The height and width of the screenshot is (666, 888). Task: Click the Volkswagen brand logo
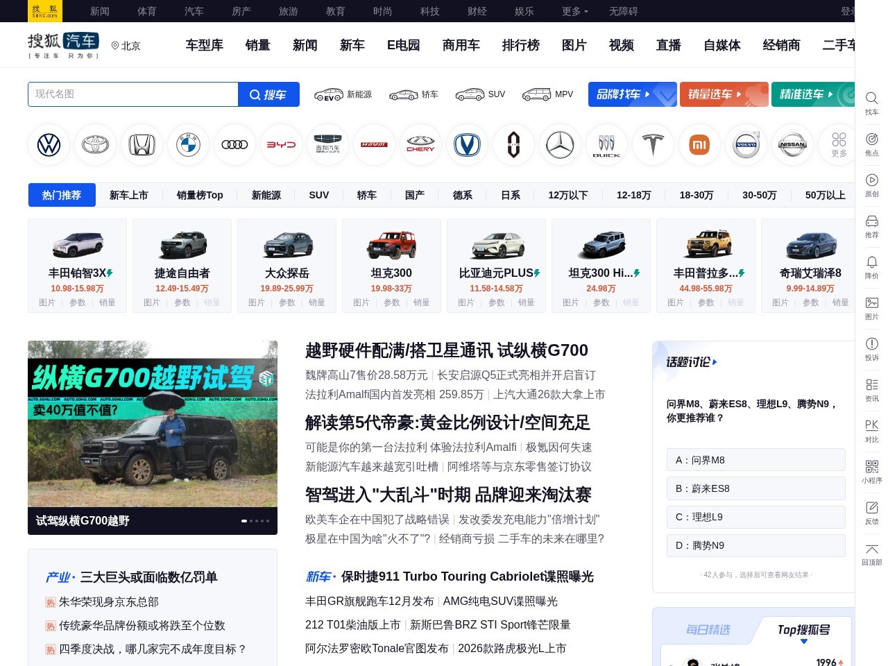(49, 145)
